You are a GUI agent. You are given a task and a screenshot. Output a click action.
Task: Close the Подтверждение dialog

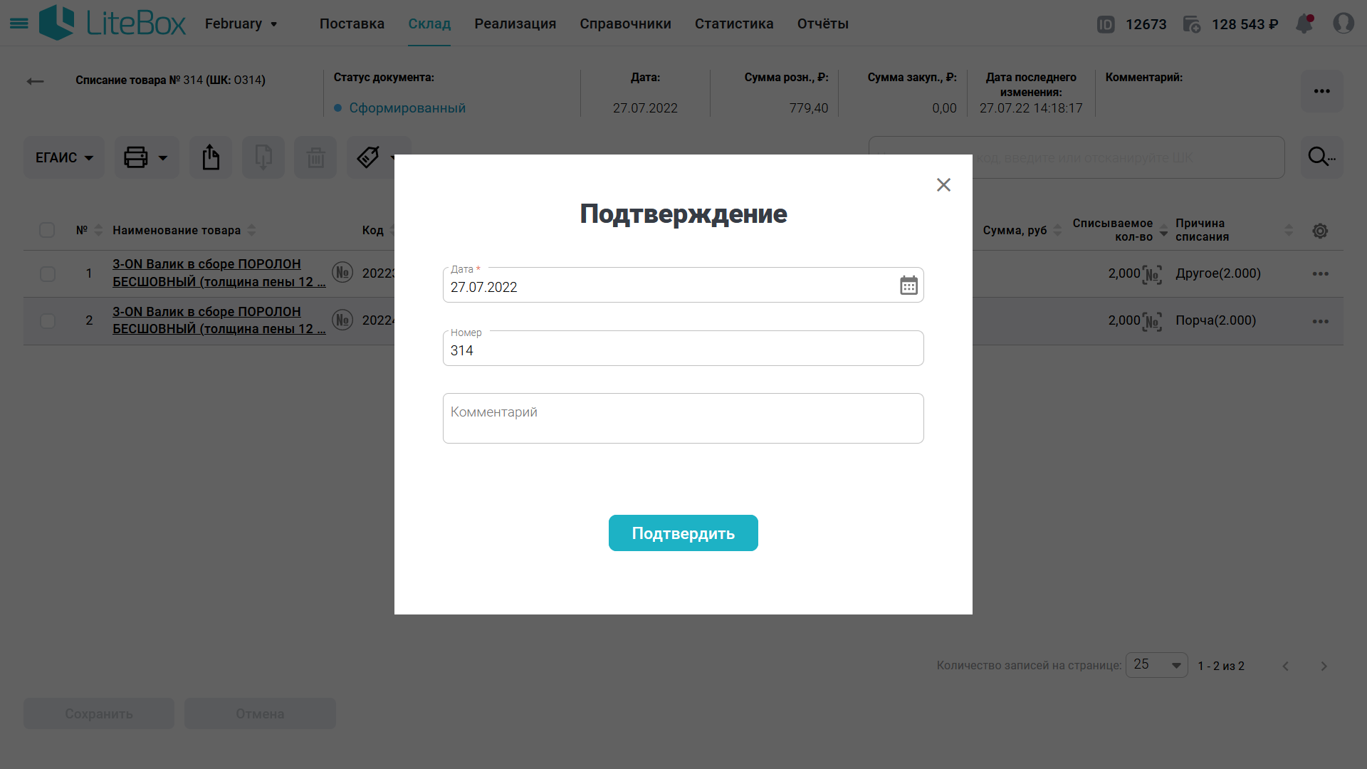click(x=943, y=185)
